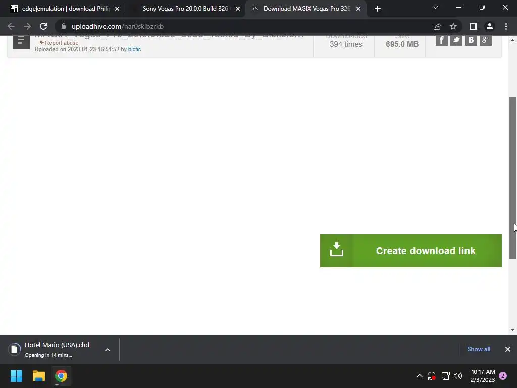Share file via Blogger icon
This screenshot has height=388, width=517.
pyautogui.click(x=471, y=40)
